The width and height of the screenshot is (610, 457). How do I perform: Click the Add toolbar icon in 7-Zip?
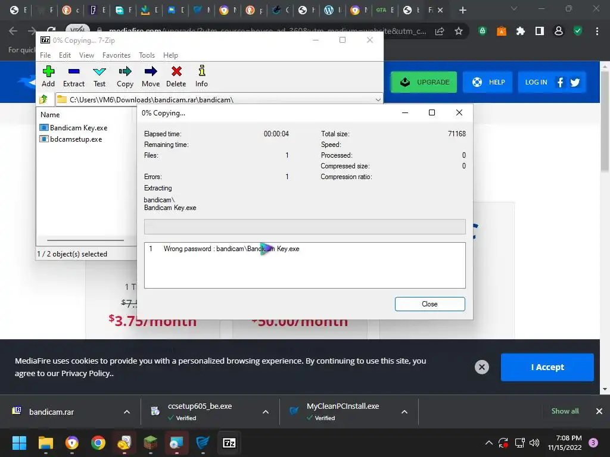coord(48,77)
